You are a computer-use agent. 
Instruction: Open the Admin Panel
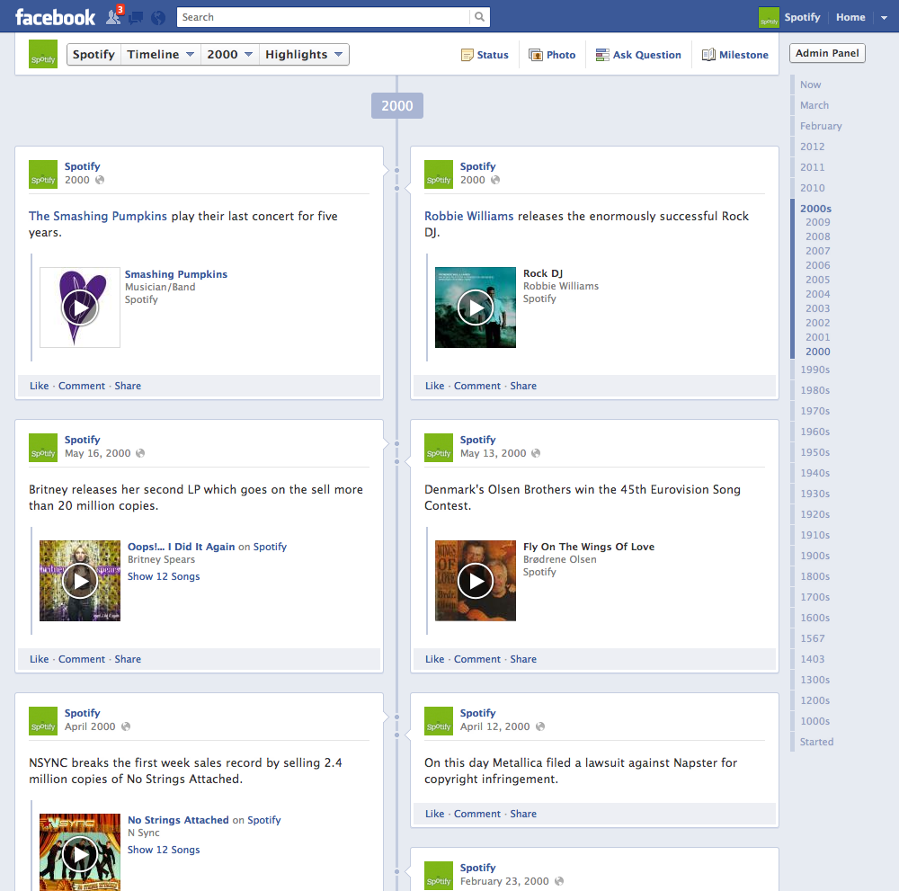[x=827, y=53]
